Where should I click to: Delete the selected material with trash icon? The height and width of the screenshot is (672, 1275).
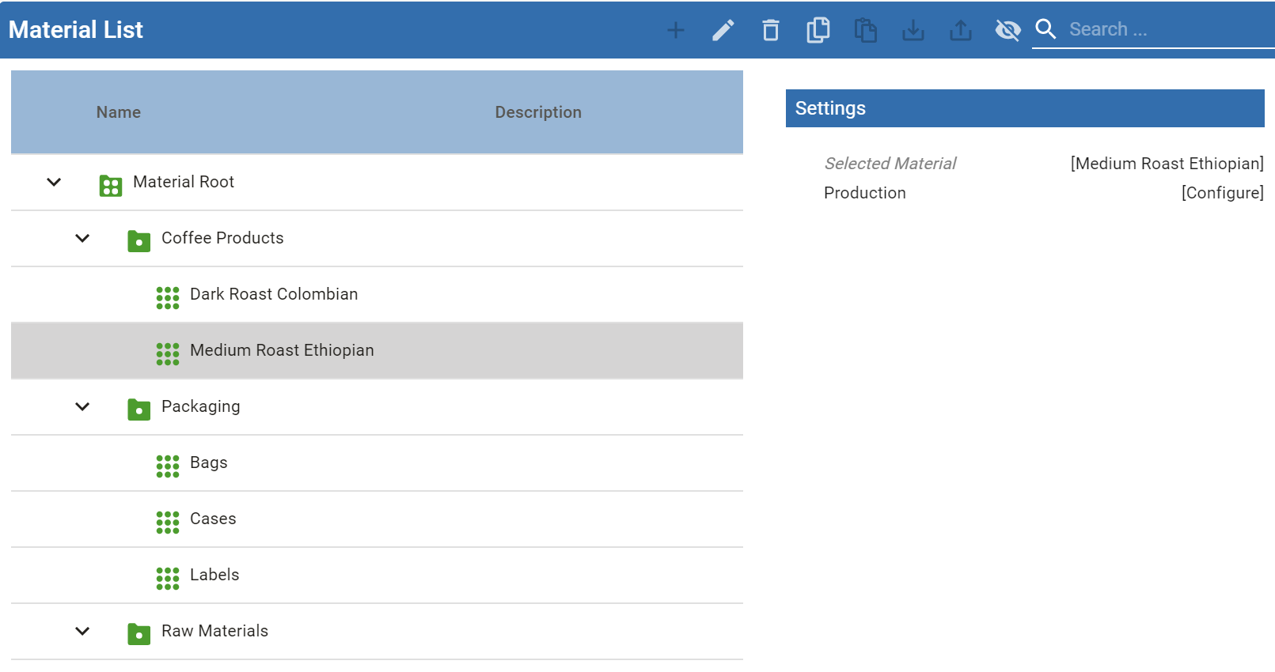(770, 30)
